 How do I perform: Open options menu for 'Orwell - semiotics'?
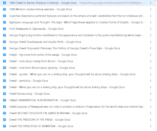(151, 81)
